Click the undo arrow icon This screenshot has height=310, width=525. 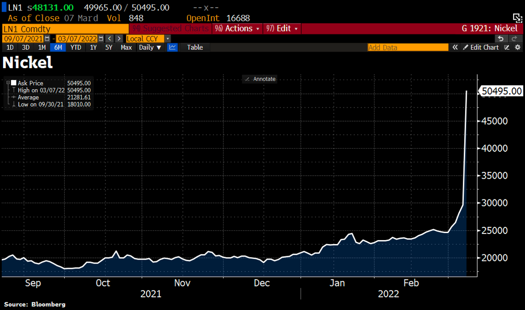click(x=501, y=38)
